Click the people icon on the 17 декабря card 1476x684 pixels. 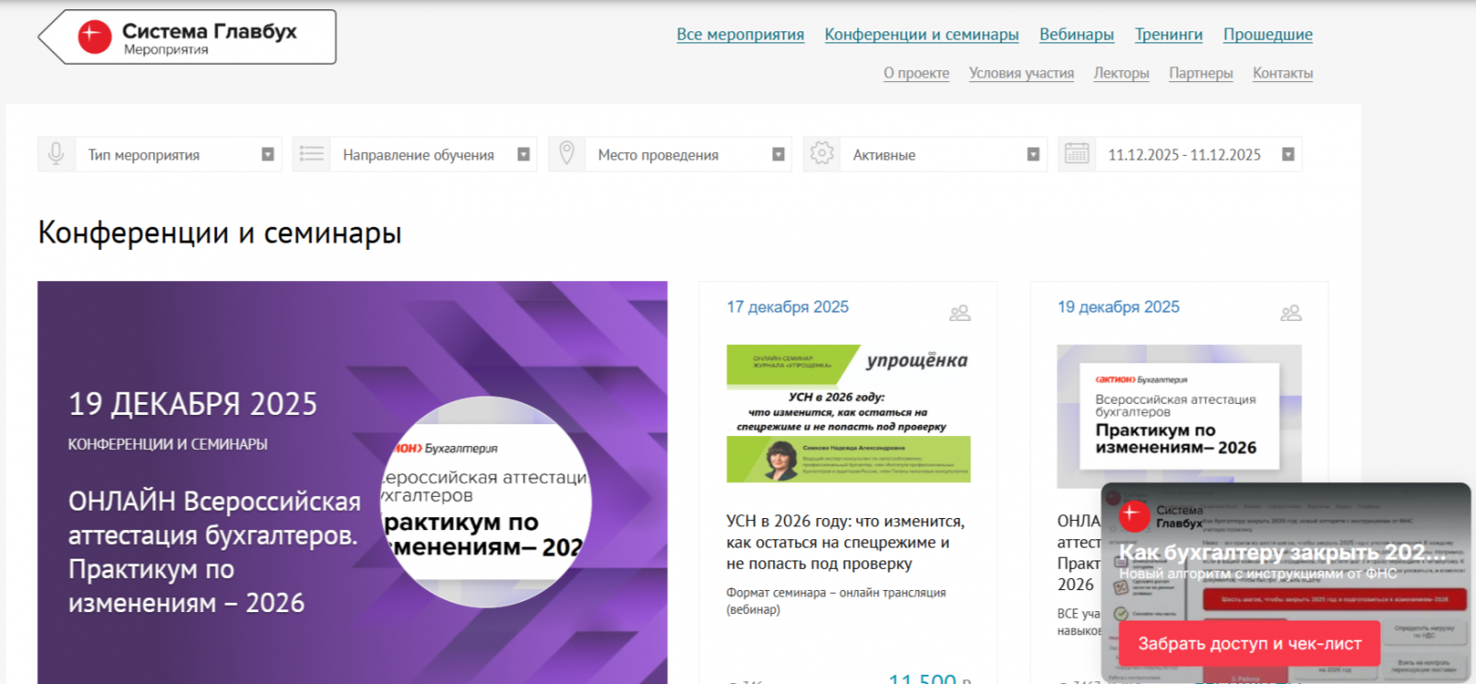click(x=960, y=313)
